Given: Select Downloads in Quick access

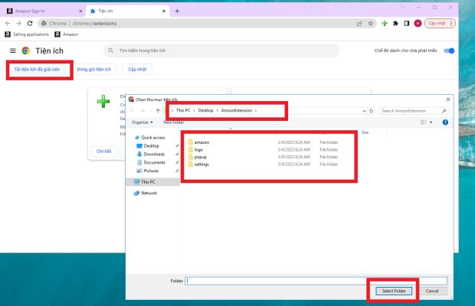Looking at the screenshot, I should pos(154,154).
